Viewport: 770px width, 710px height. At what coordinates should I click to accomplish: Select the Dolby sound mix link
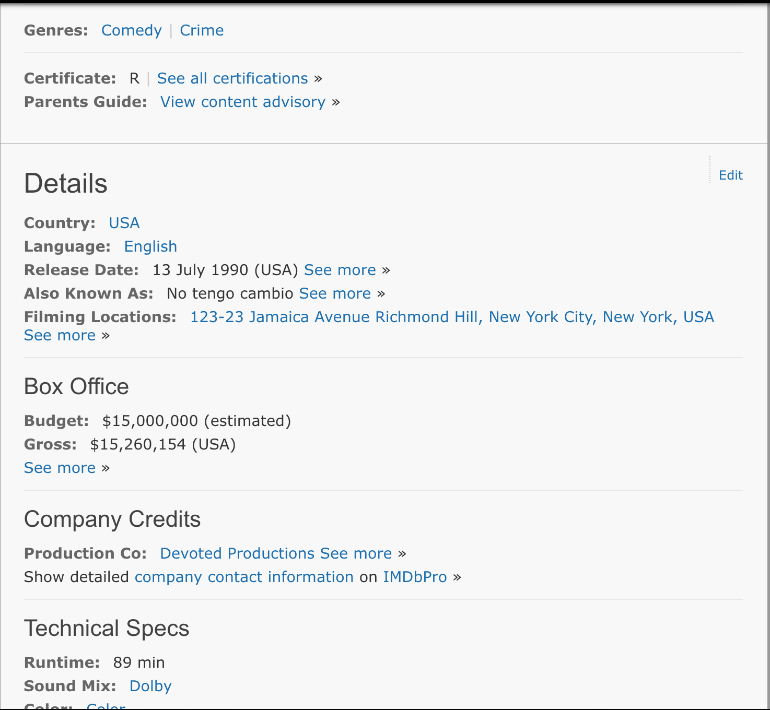coord(150,686)
